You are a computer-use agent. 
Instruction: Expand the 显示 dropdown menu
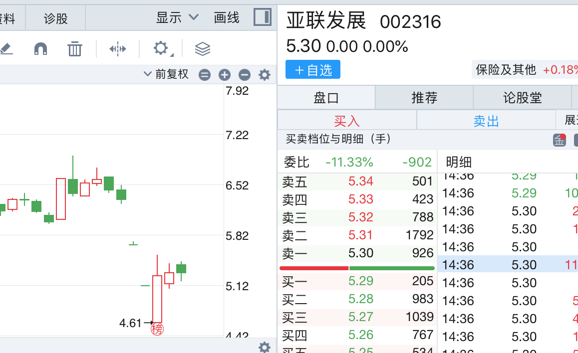point(177,18)
